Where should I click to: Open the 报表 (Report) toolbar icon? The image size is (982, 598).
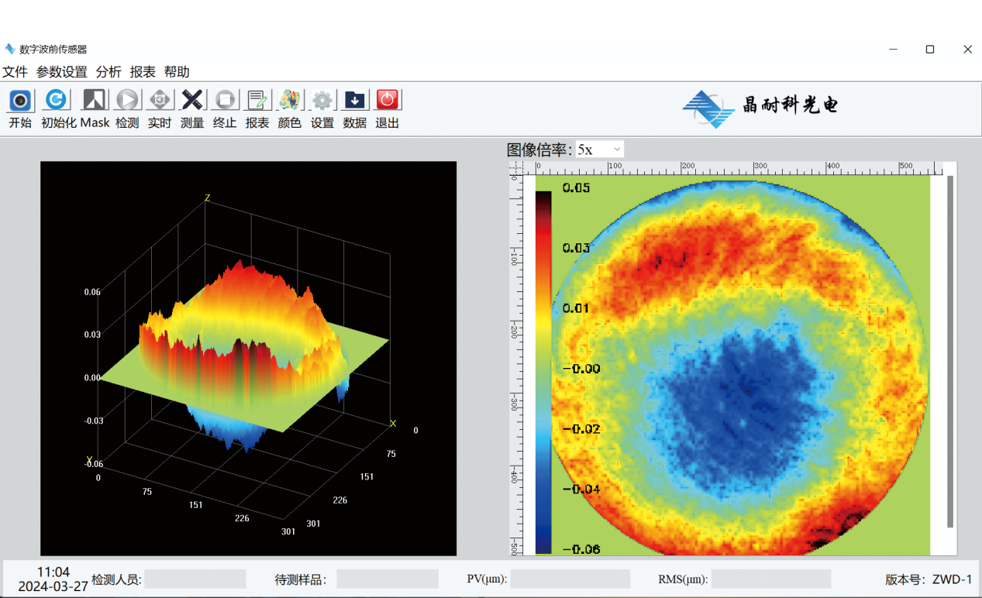tap(257, 100)
